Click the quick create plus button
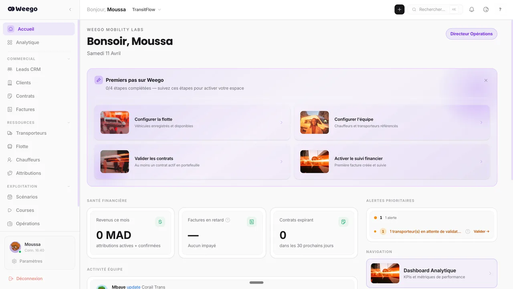The image size is (513, 289). [x=399, y=9]
